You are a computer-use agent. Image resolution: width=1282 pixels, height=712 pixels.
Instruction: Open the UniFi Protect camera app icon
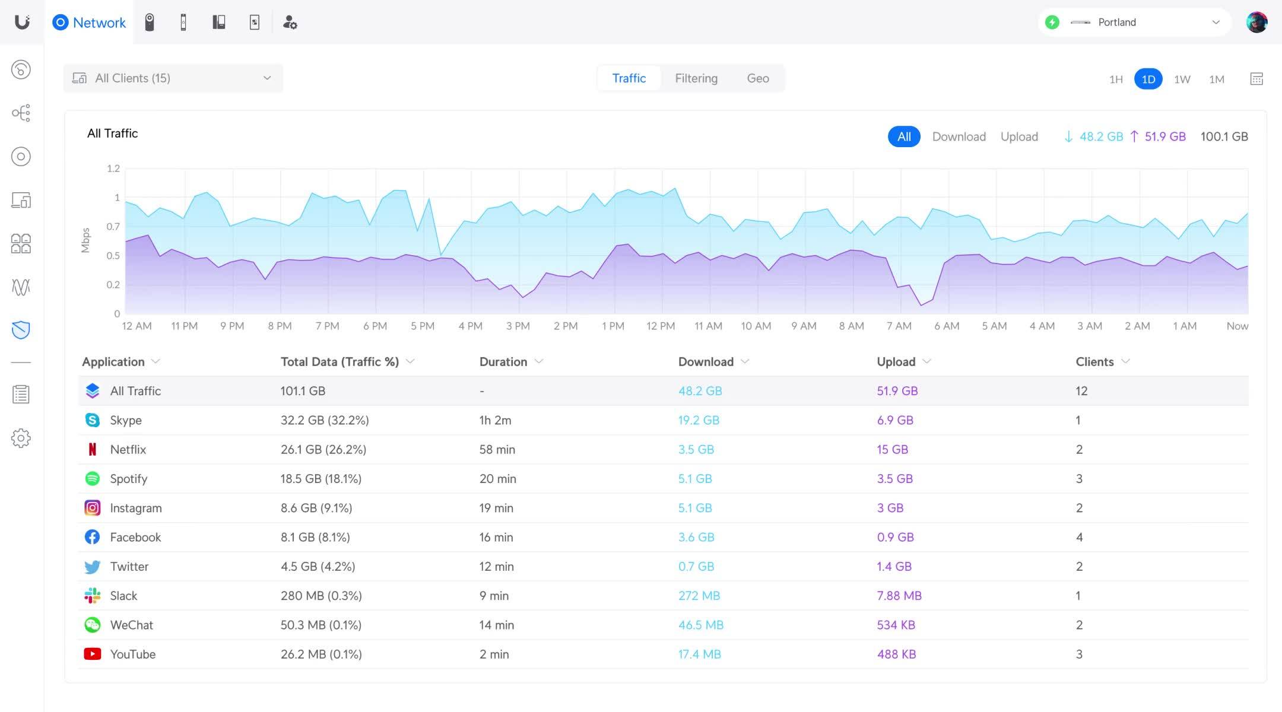(150, 22)
